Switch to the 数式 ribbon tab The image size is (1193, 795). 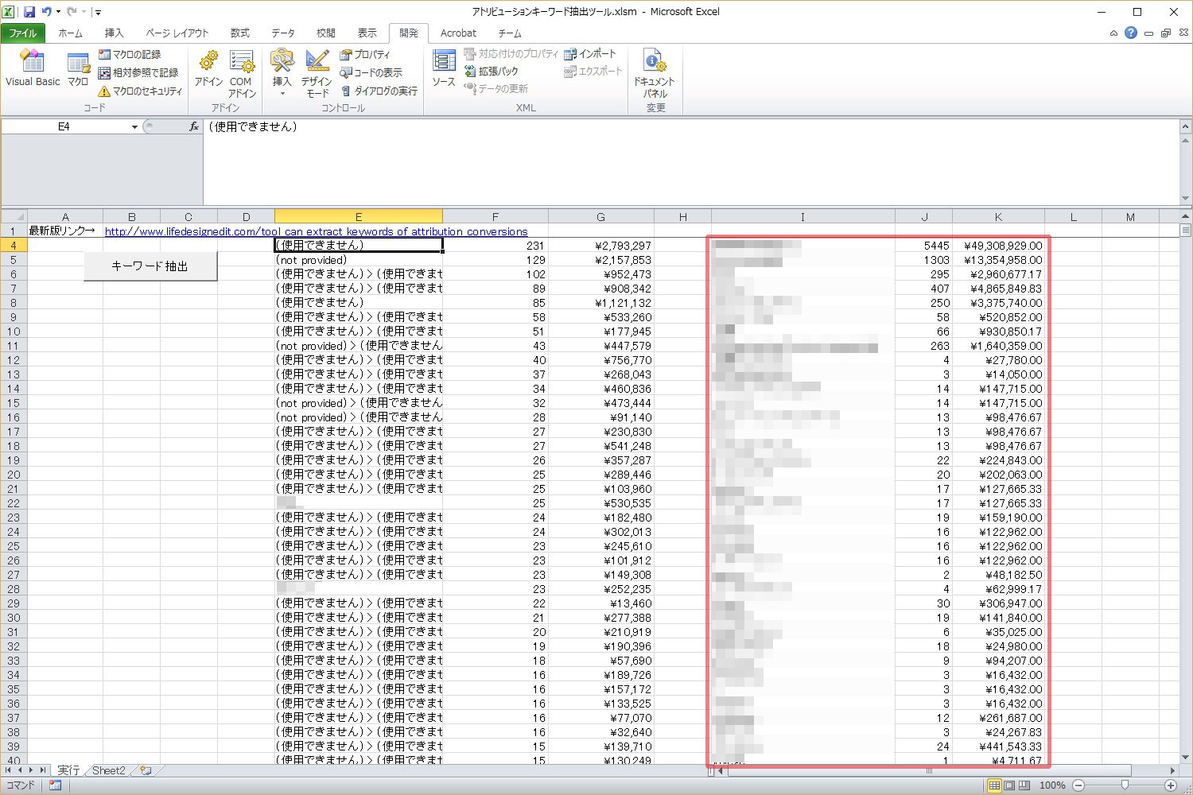(240, 33)
